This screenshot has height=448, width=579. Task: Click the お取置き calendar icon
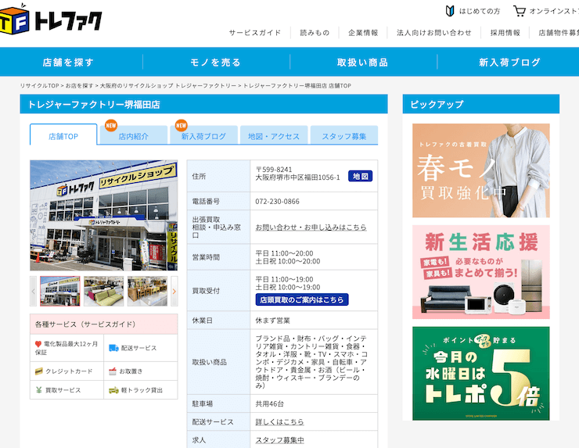(113, 371)
